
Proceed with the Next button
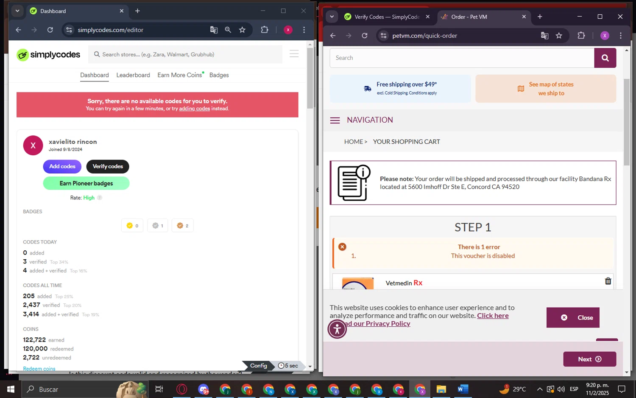[589, 359]
